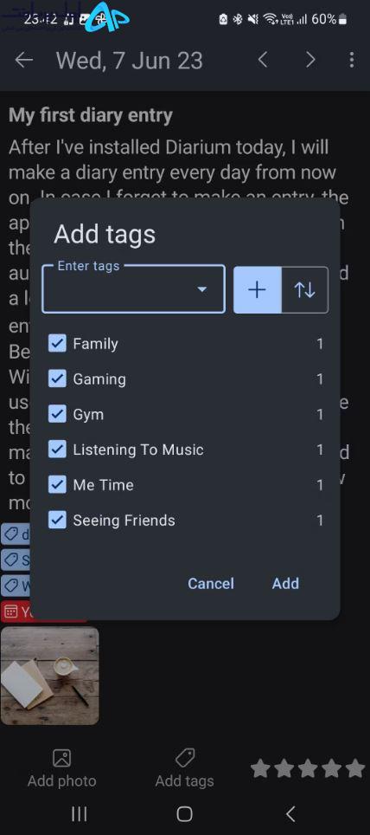Uncheck the Gym tag checkbox
Viewport: 370px width, 835px height.
pyautogui.click(x=57, y=414)
